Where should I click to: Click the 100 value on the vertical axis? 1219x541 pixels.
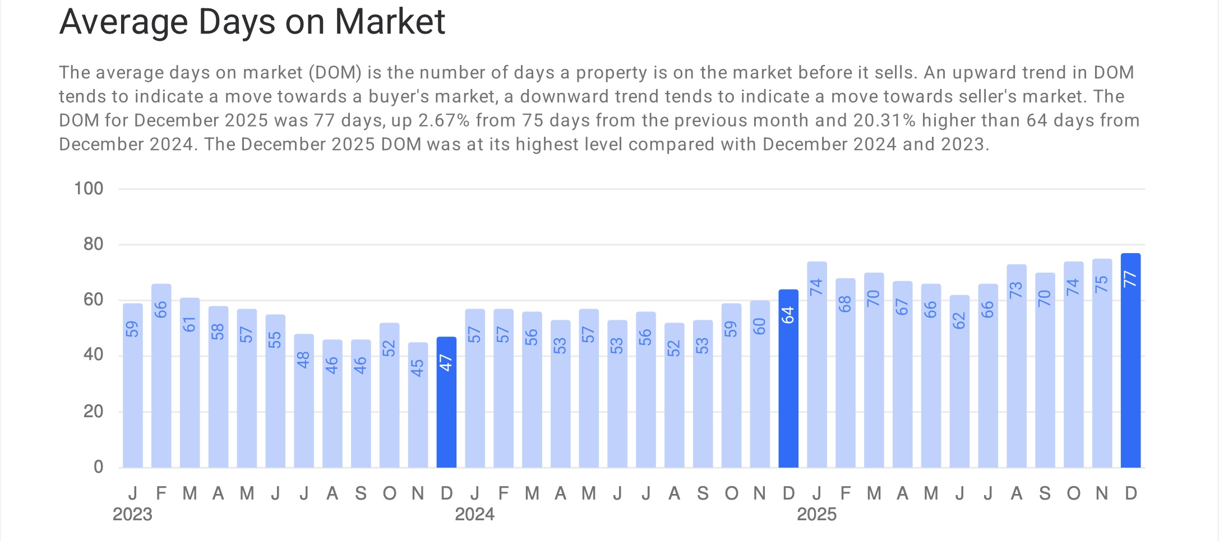coord(89,188)
